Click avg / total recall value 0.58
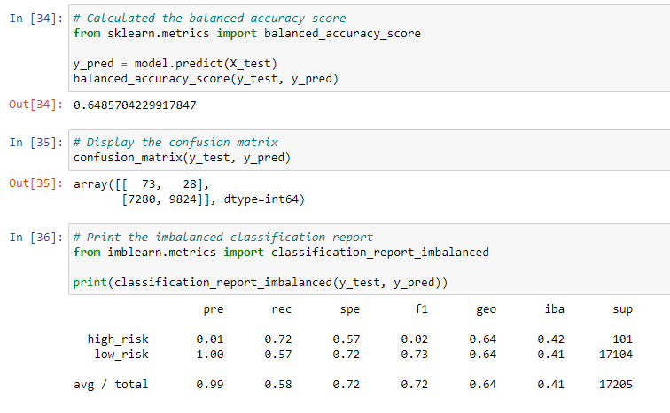 (278, 385)
